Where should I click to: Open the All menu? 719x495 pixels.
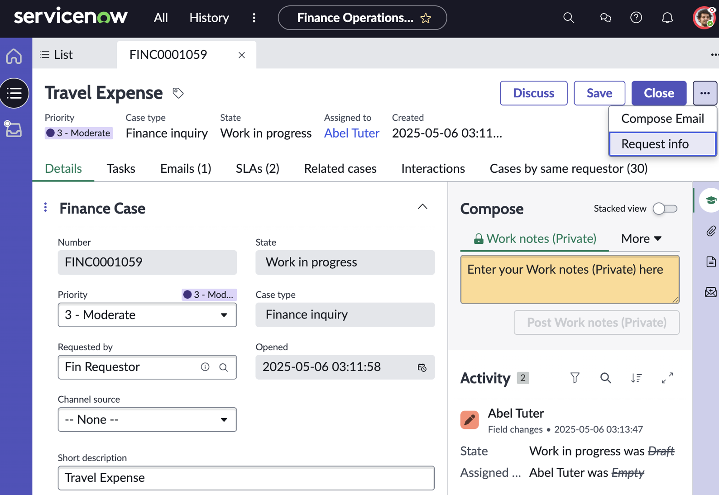pyautogui.click(x=161, y=18)
